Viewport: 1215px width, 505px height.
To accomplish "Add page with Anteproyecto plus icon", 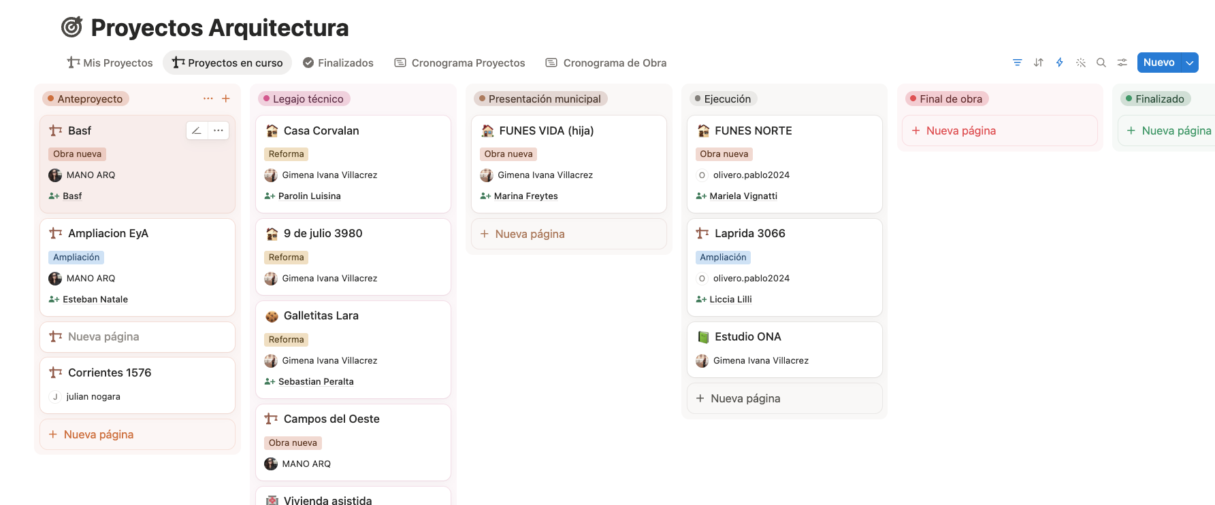I will 226,99.
